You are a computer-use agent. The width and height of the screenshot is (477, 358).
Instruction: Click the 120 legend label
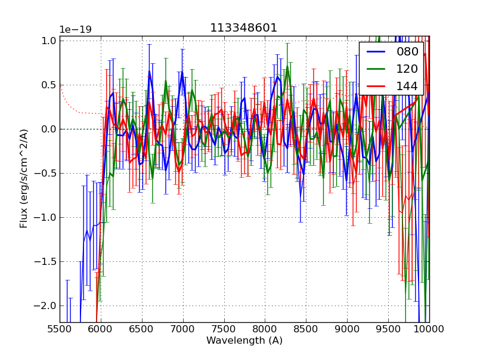point(407,69)
